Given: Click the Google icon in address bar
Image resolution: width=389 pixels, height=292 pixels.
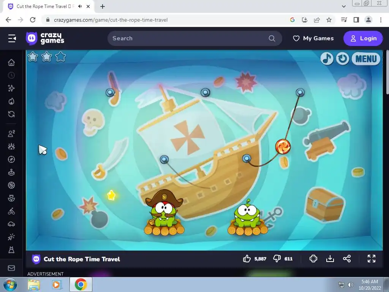Looking at the screenshot, I should click(x=293, y=20).
